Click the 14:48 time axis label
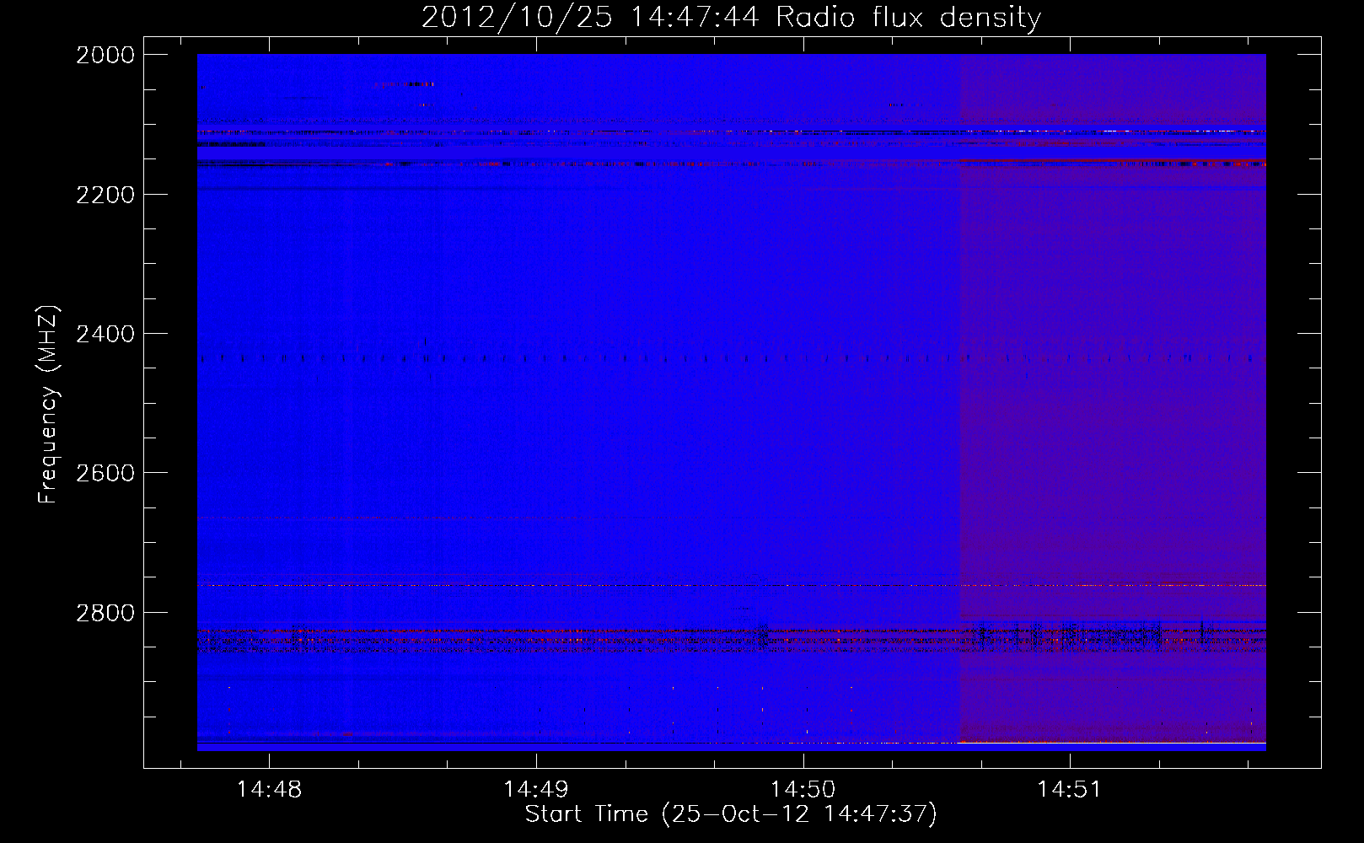The height and width of the screenshot is (843, 1364). click(x=269, y=790)
